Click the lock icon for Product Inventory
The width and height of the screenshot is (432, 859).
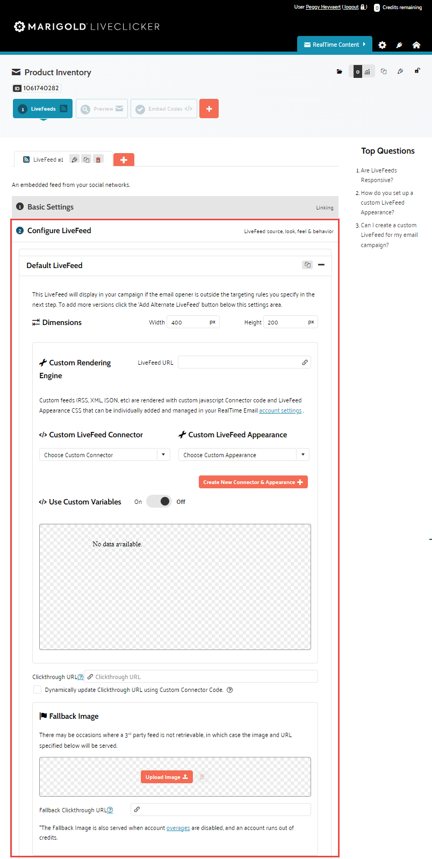417,71
